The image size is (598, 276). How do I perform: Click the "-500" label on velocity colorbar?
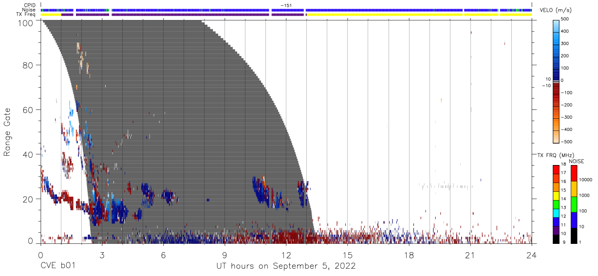(565, 142)
